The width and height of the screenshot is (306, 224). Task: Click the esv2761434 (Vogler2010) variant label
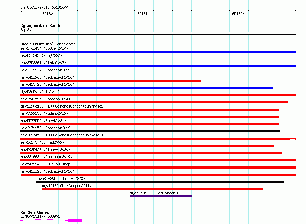point(44,48)
